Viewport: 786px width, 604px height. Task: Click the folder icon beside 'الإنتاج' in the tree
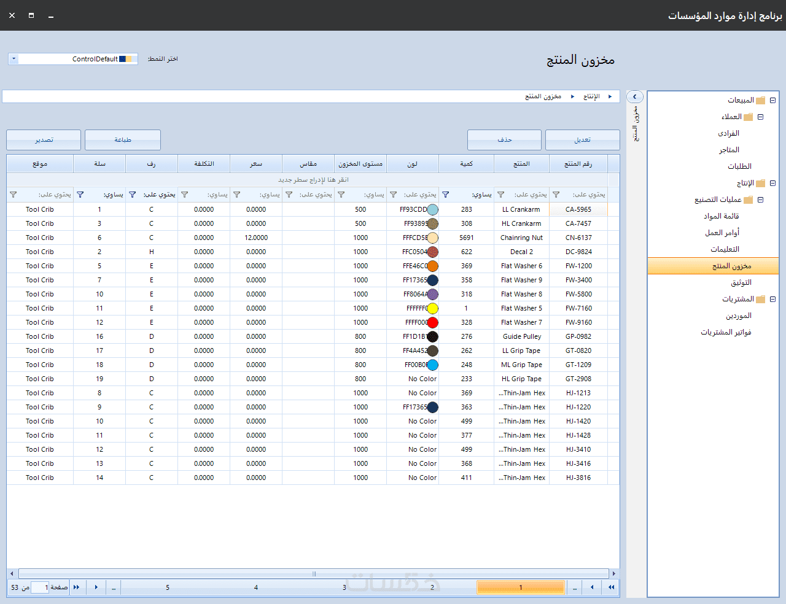(x=761, y=183)
